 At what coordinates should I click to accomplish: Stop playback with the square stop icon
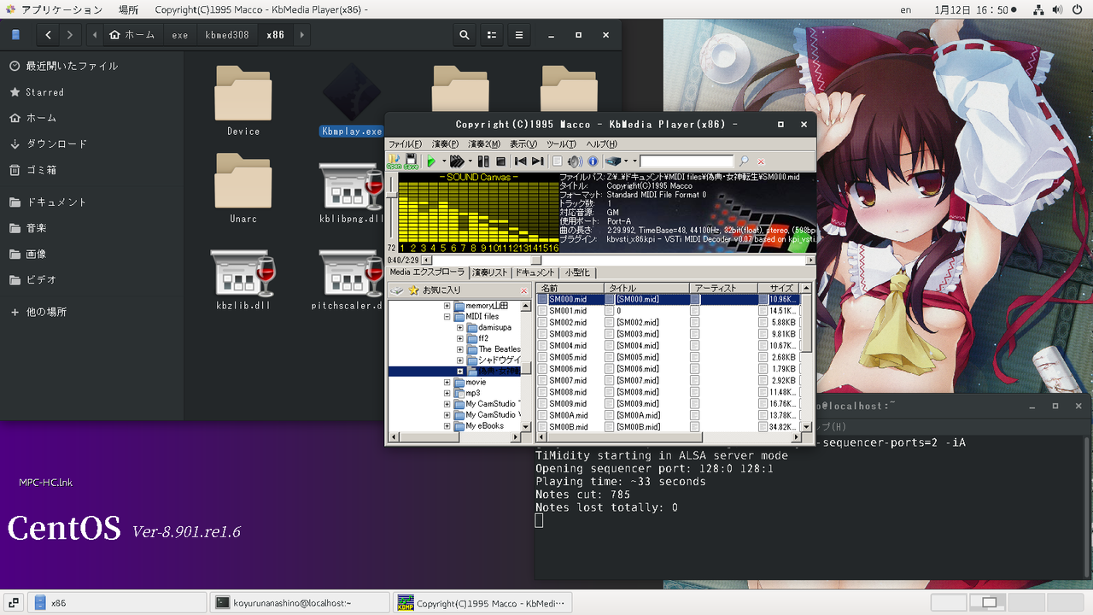500,161
